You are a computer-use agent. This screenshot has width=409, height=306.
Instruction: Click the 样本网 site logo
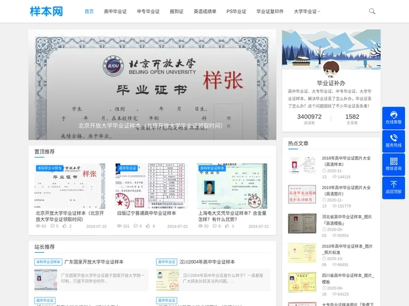[46, 11]
